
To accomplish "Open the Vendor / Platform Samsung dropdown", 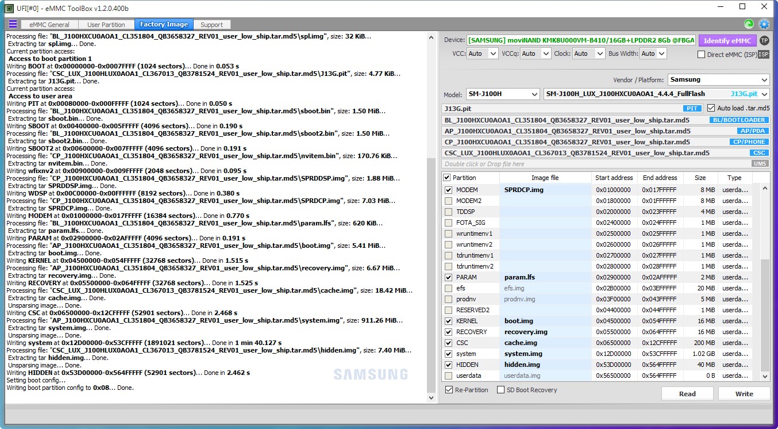I will tap(718, 79).
